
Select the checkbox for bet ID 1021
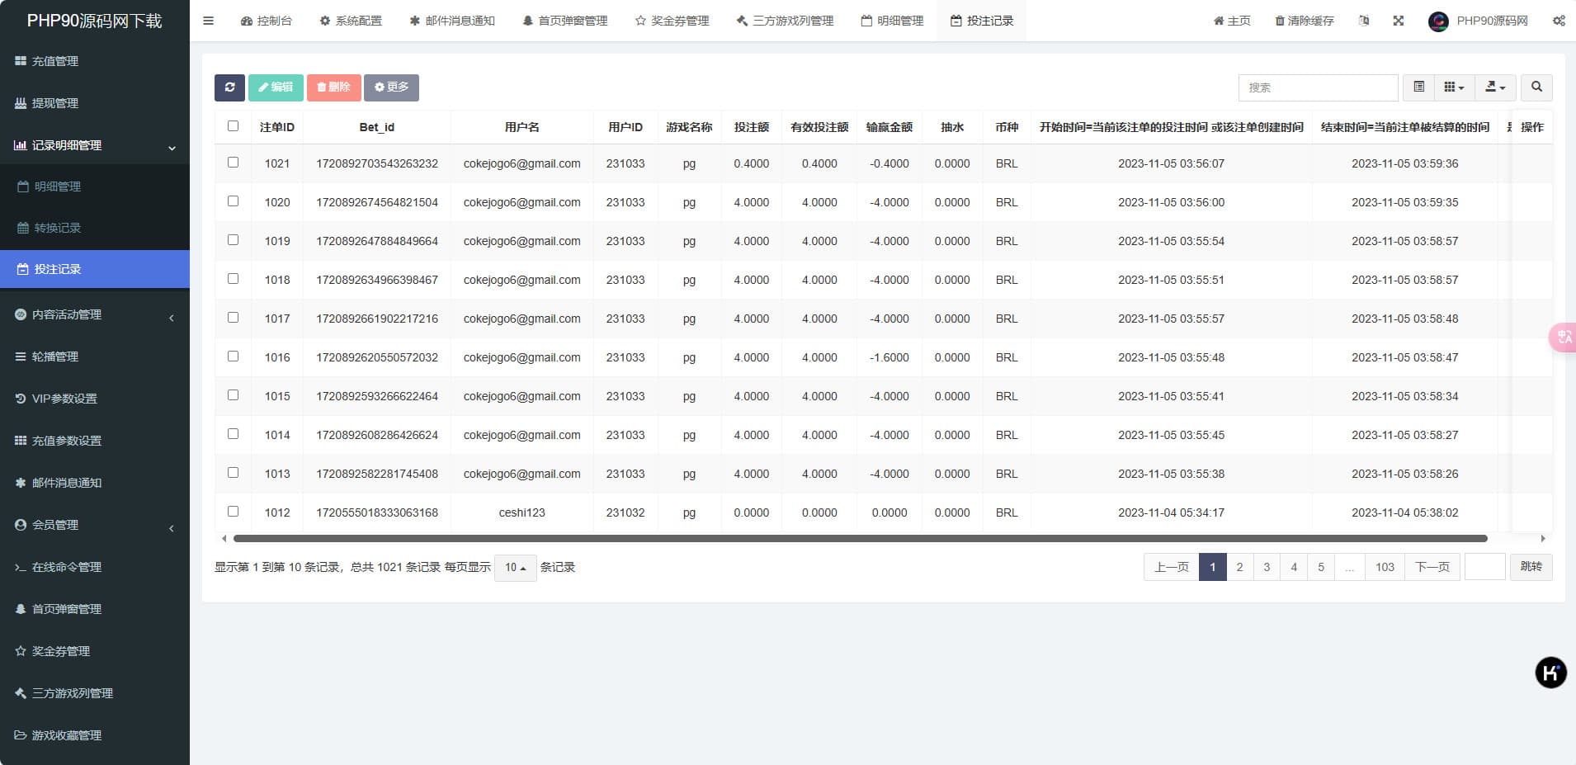tap(233, 163)
